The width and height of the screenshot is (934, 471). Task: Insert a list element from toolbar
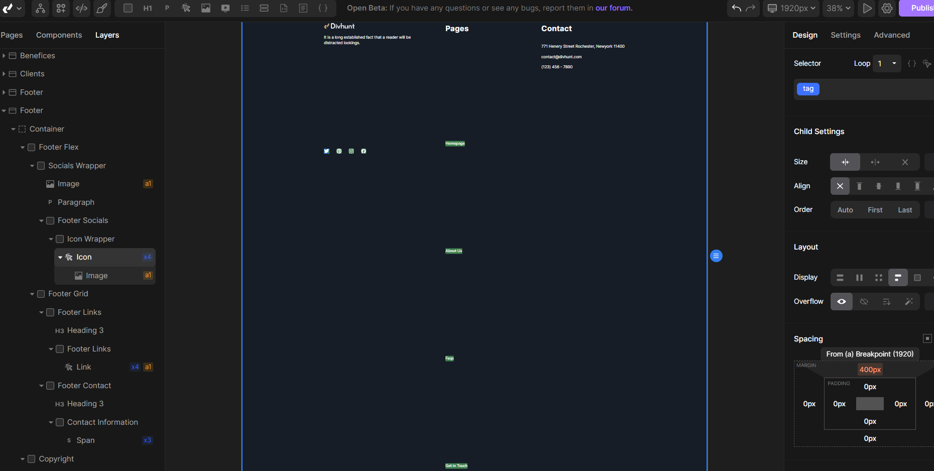(x=245, y=8)
